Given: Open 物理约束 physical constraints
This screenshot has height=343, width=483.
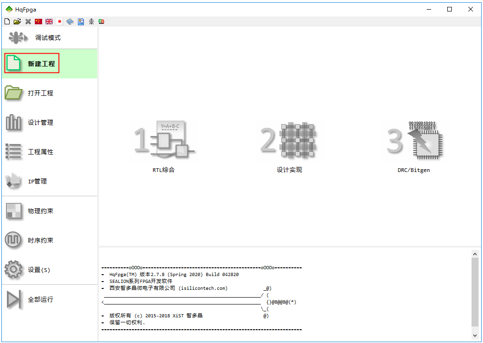Looking at the screenshot, I should [x=40, y=211].
